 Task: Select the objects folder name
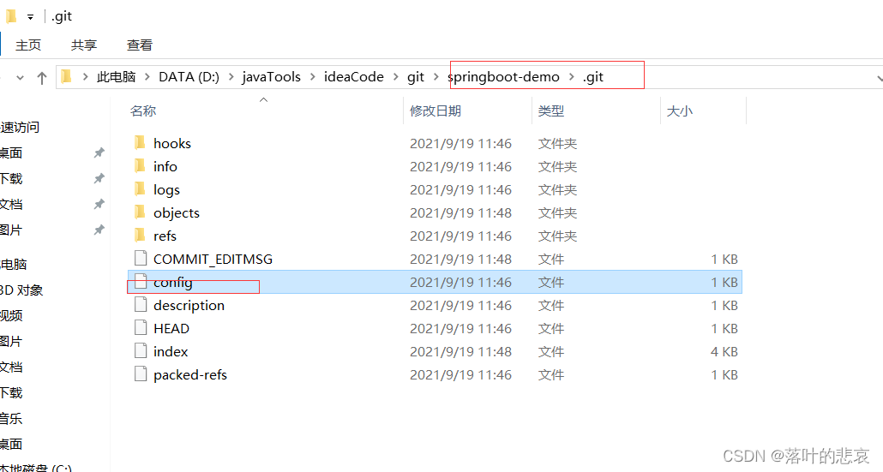click(177, 212)
